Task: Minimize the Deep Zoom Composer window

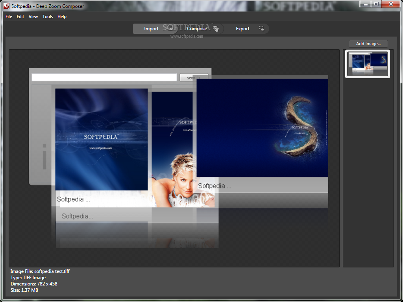Action: pos(365,4)
